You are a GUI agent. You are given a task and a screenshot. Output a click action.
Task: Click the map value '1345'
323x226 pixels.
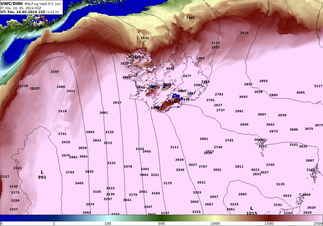point(190,18)
